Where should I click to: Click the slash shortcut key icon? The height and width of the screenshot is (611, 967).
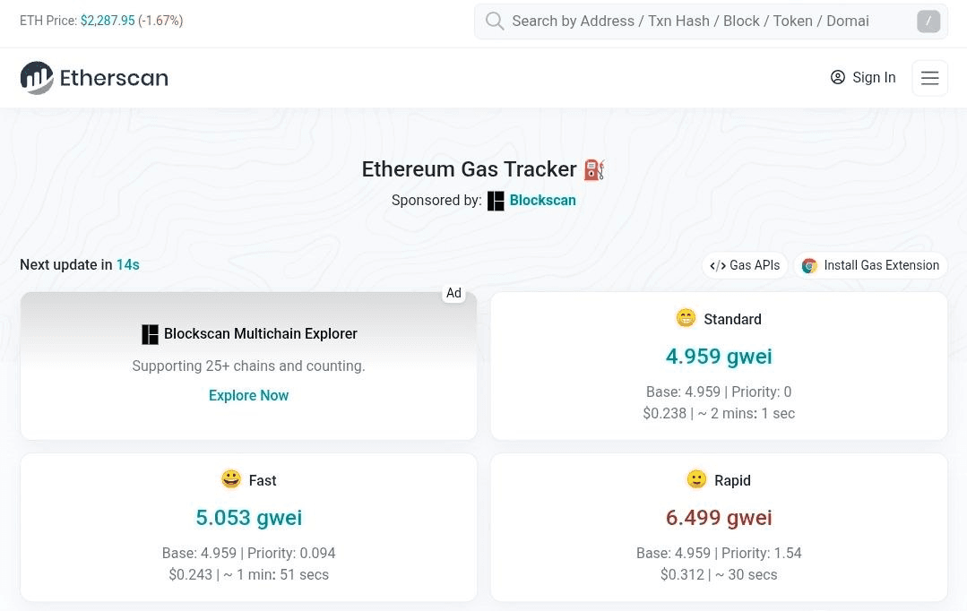[x=928, y=21]
